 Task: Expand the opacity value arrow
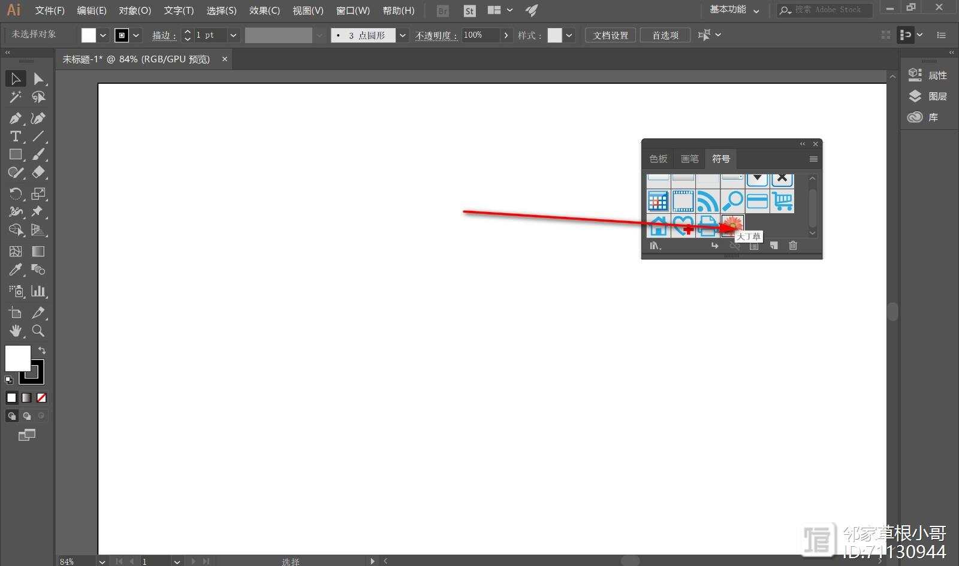click(x=506, y=35)
